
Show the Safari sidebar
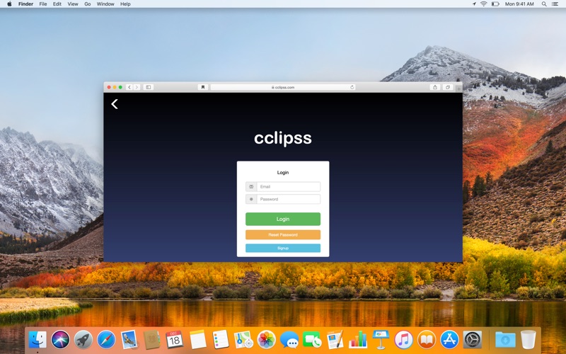pos(149,87)
